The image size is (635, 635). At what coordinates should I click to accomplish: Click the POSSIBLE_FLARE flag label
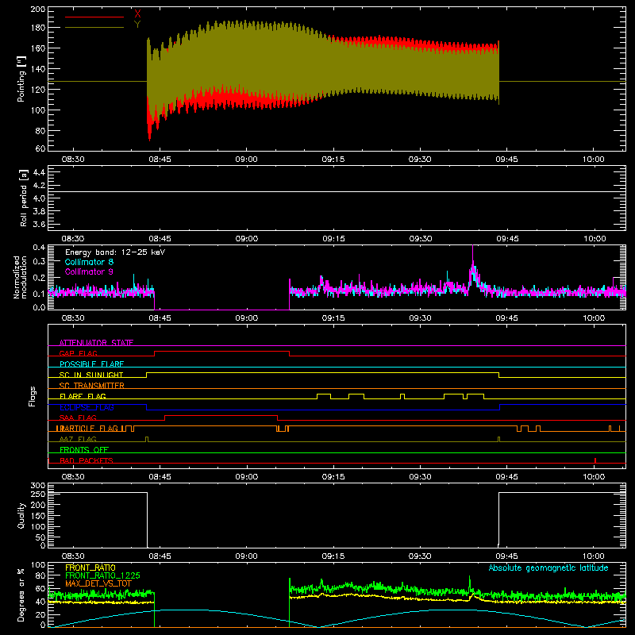tap(91, 364)
